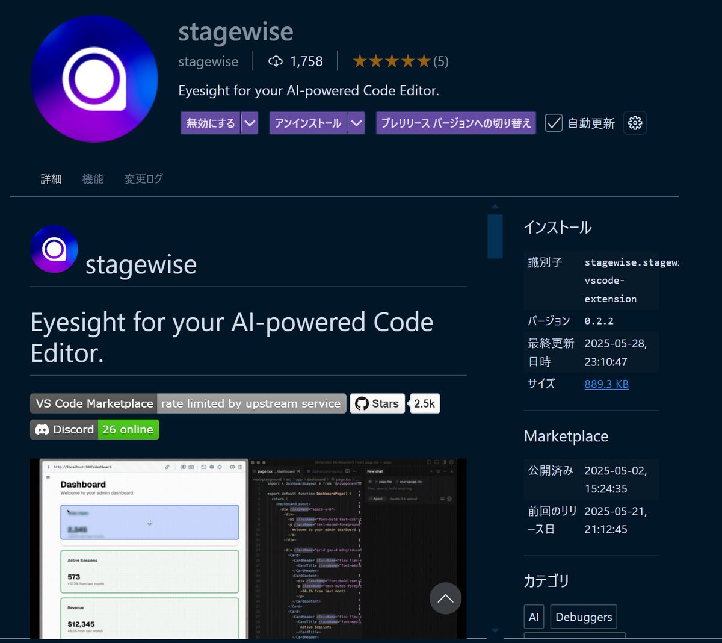Screen dimensions: 722x643
Task: Click the Discord badge icon
Action: [42, 430]
